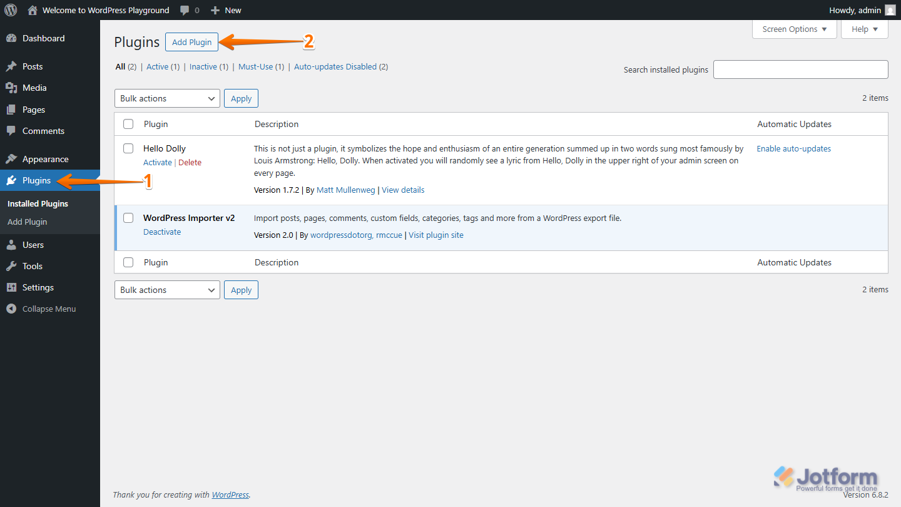Click the Comments icon in sidebar
The width and height of the screenshot is (901, 507).
[x=11, y=131]
